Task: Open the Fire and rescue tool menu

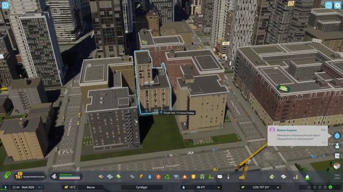Action: click(185, 177)
